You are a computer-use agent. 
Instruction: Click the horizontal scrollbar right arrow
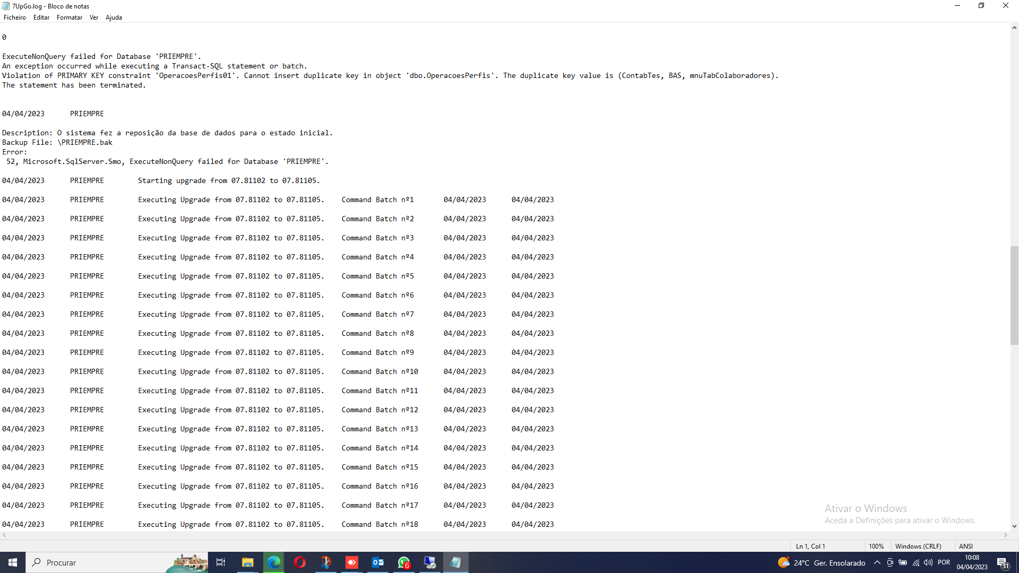1006,535
